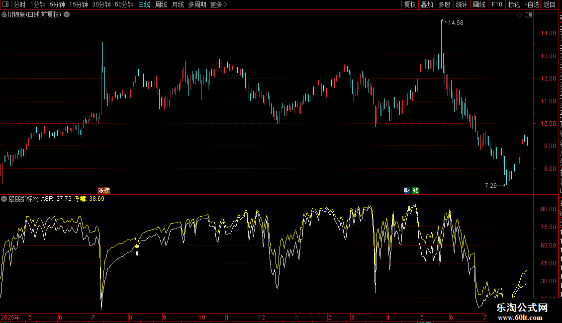Click the 涨榜 event marker on chart
This screenshot has width=562, height=323.
(103, 191)
